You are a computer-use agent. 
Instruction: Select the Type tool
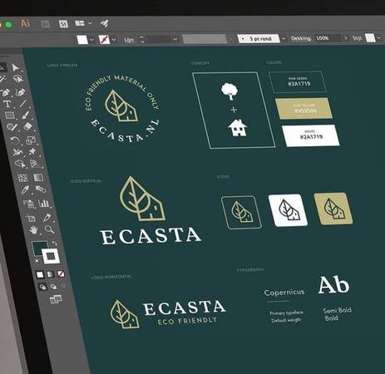coord(7,104)
